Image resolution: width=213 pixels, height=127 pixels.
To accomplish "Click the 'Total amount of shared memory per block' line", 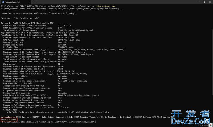I will pos(35,59).
